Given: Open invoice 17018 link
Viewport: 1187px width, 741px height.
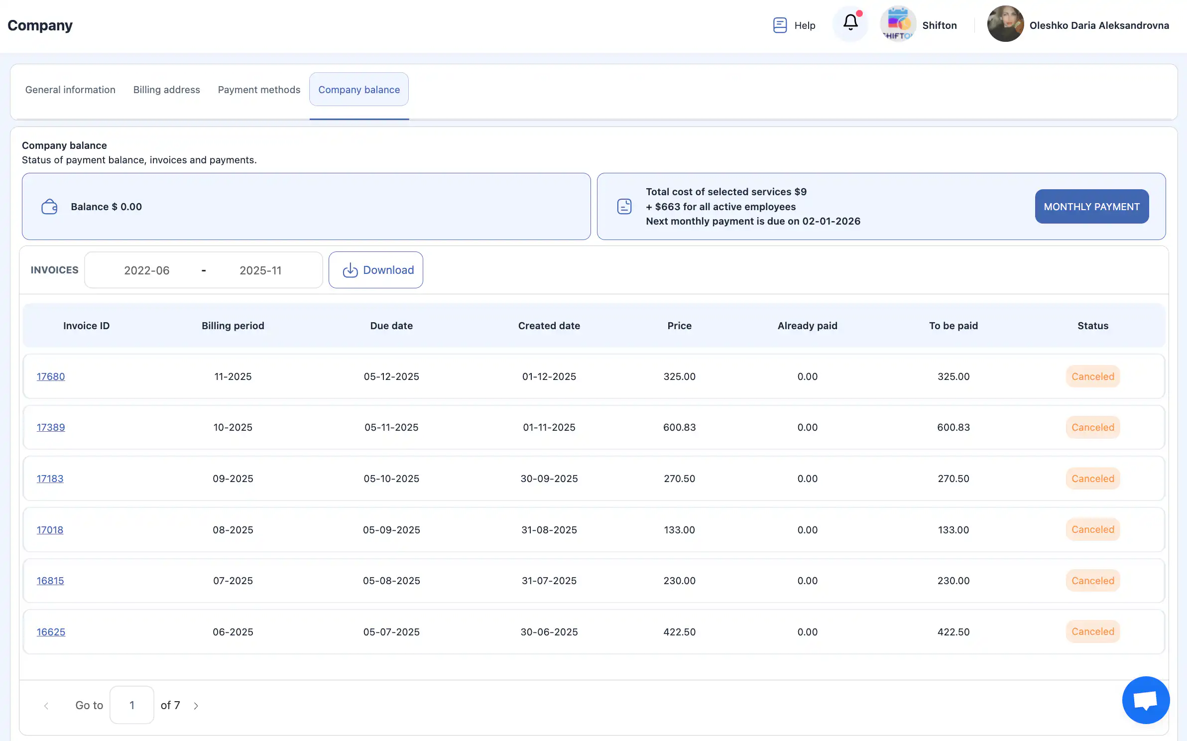Looking at the screenshot, I should coord(50,530).
